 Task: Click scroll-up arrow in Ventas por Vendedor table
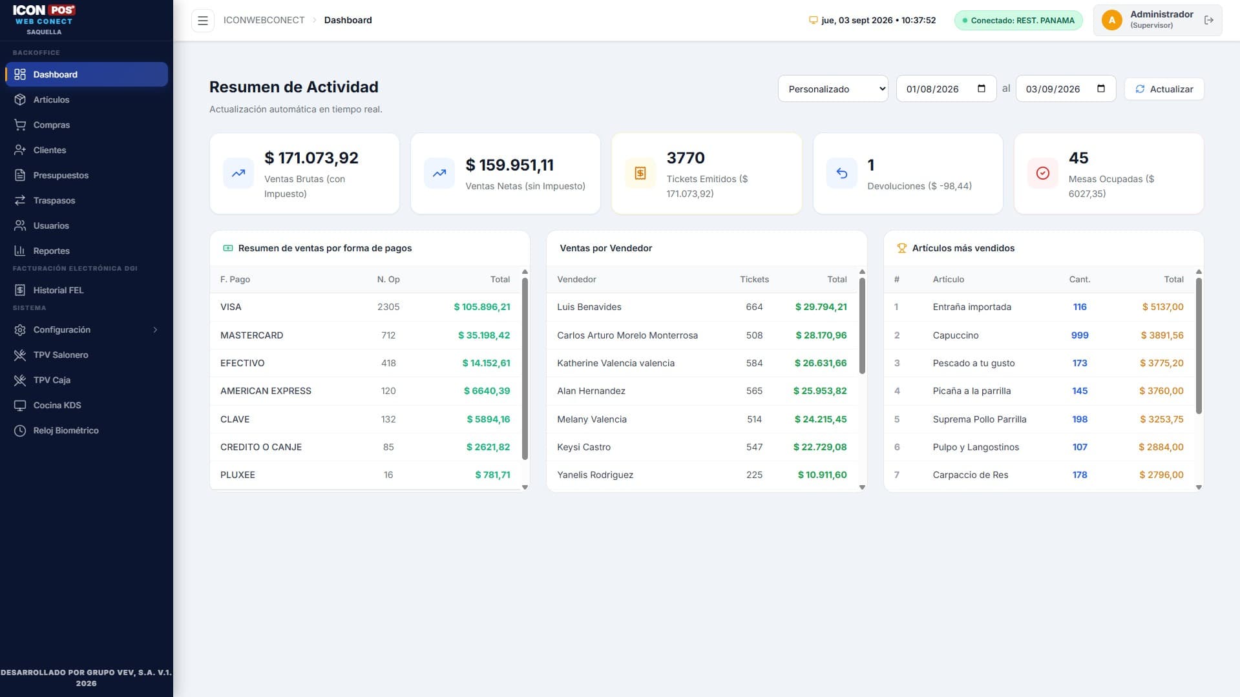click(861, 272)
